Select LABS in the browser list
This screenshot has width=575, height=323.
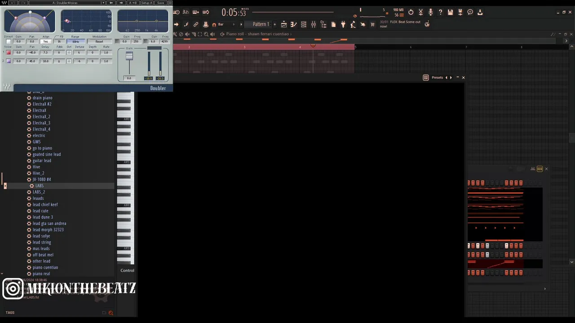40,186
